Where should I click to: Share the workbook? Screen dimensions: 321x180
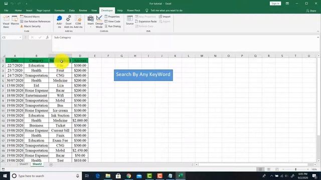[x=311, y=10]
